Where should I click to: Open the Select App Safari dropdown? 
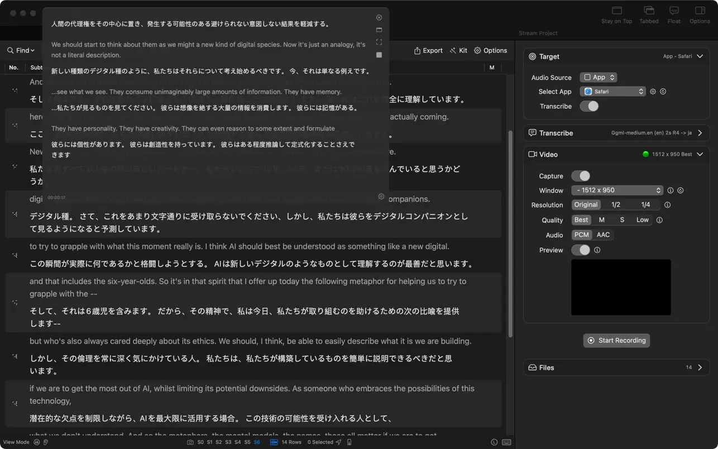612,92
